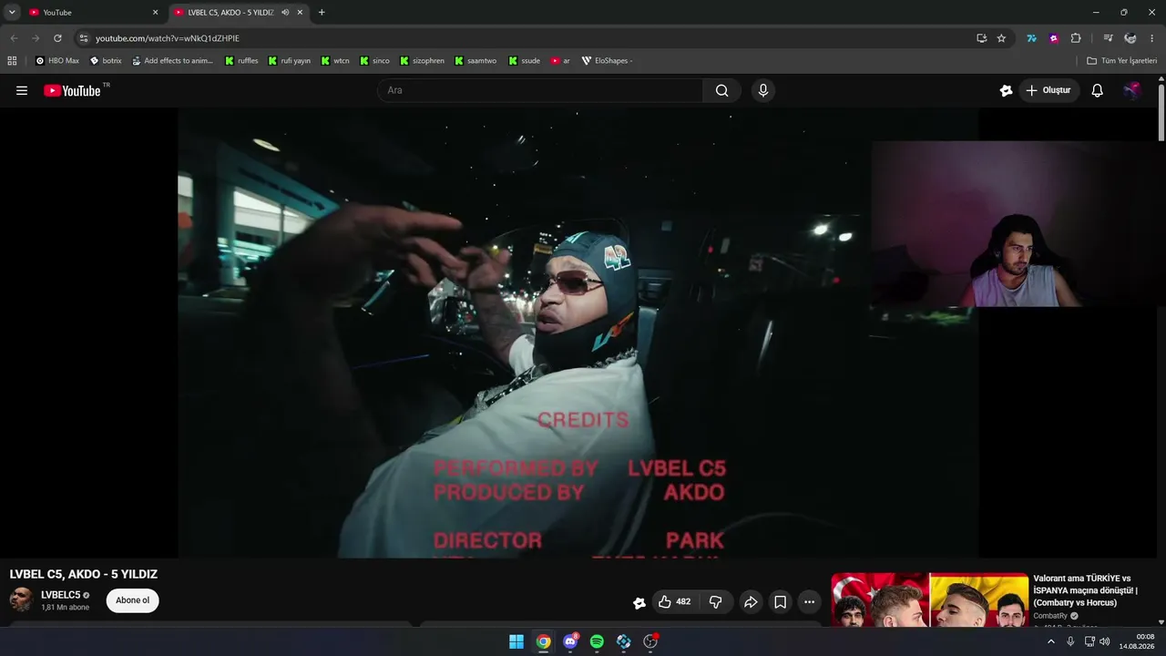Open the more actions three-dot menu
The image size is (1166, 656).
point(809,602)
